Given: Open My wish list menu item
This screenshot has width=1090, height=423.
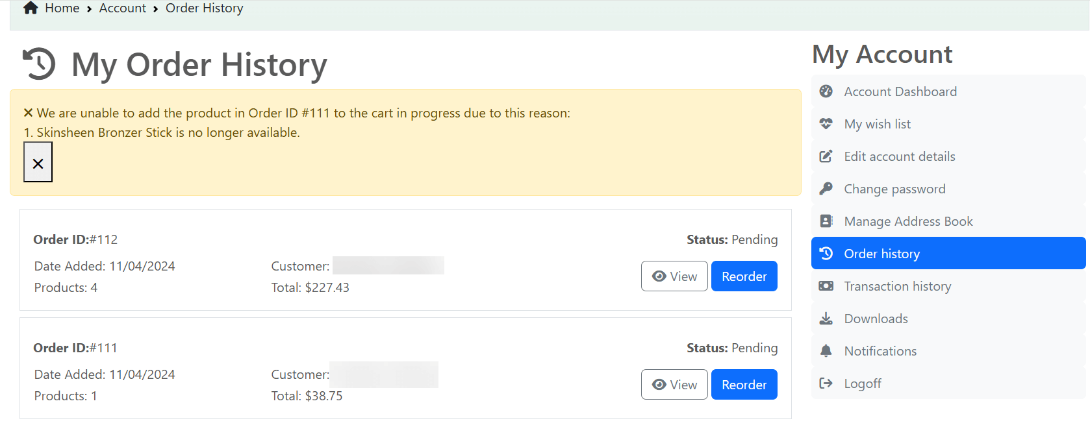Looking at the screenshot, I should click(x=877, y=124).
